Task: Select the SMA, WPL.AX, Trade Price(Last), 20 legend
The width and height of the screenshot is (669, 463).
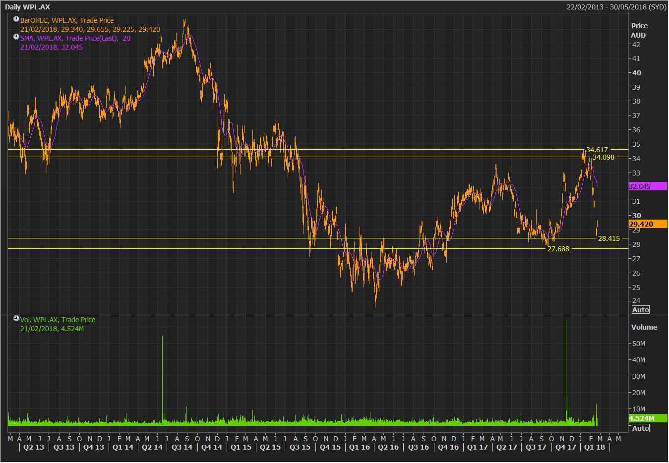Action: [75, 38]
